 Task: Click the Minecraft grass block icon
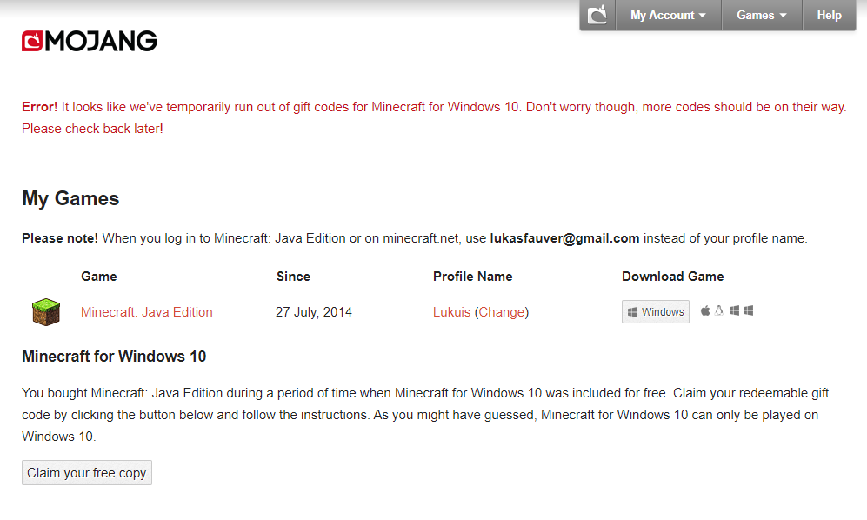point(46,312)
